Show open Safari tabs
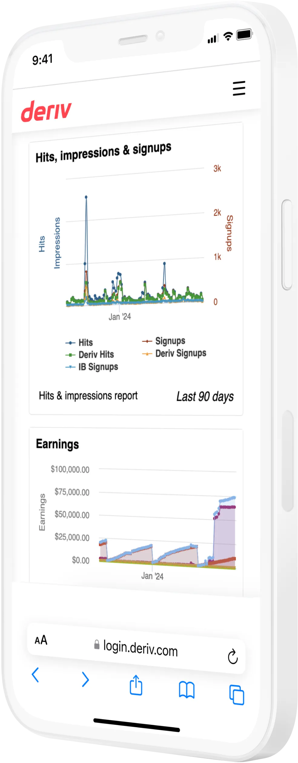The image size is (298, 763). click(x=237, y=695)
